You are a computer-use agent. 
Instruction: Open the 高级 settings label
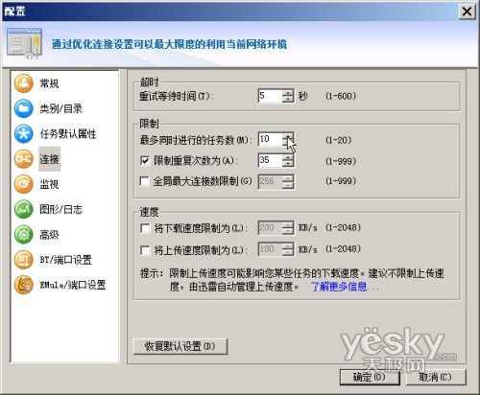point(49,235)
